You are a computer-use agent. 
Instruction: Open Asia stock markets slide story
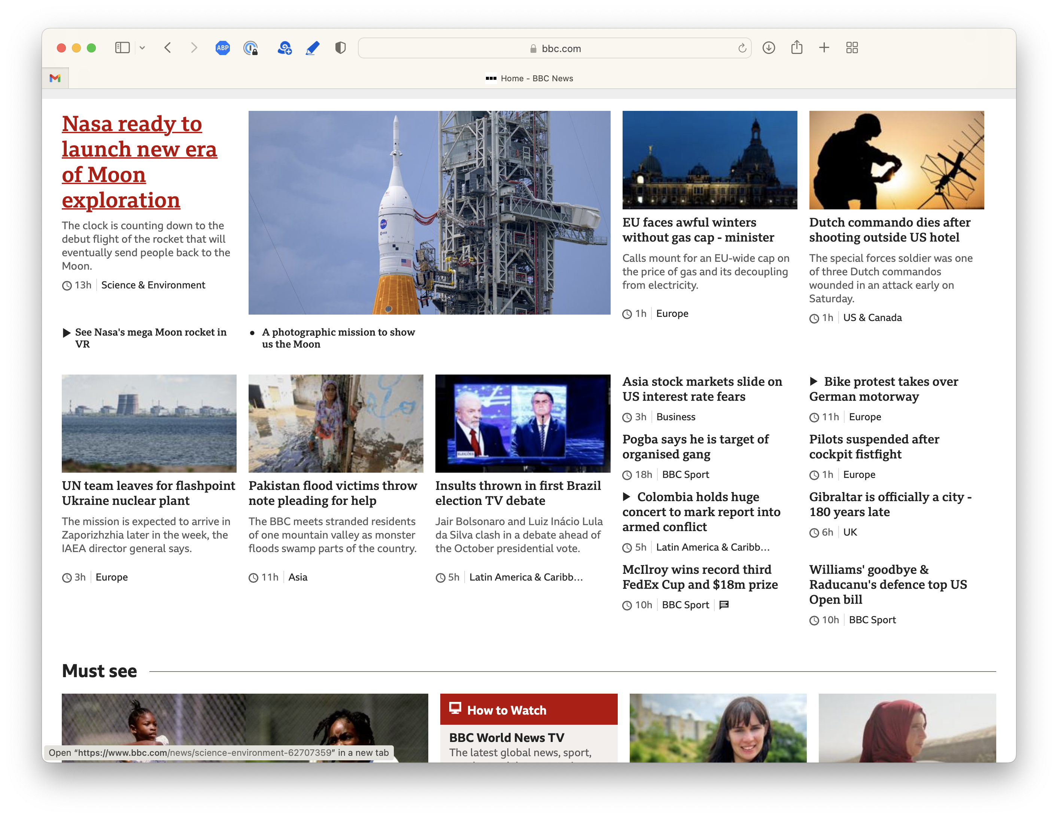(702, 389)
